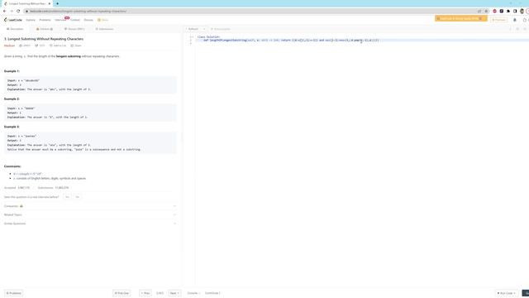Go to next problem with Next

[x=174, y=293]
